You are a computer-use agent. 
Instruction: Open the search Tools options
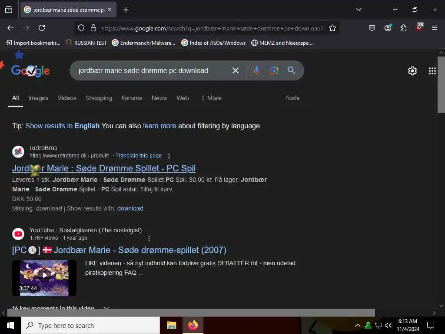pyautogui.click(x=292, y=98)
